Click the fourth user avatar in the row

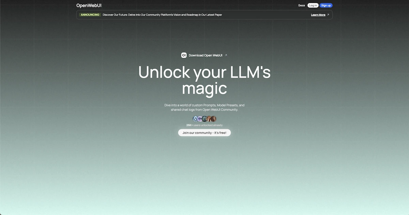209,119
